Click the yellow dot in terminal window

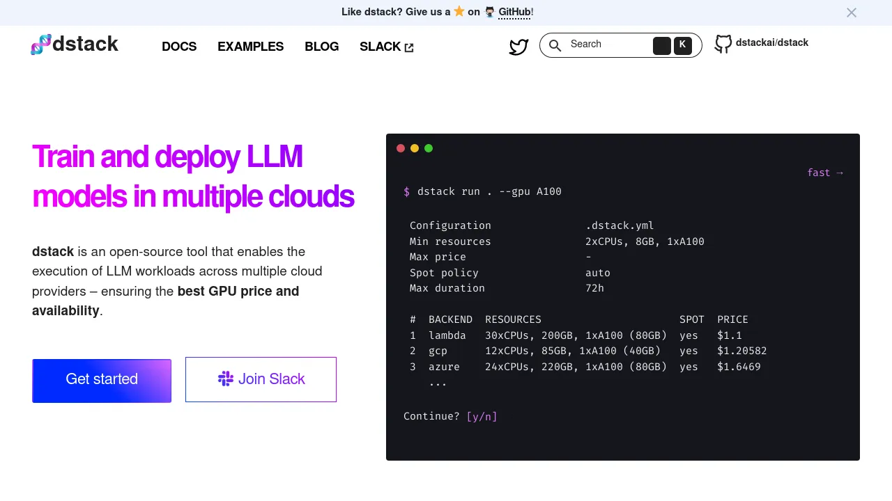415,148
